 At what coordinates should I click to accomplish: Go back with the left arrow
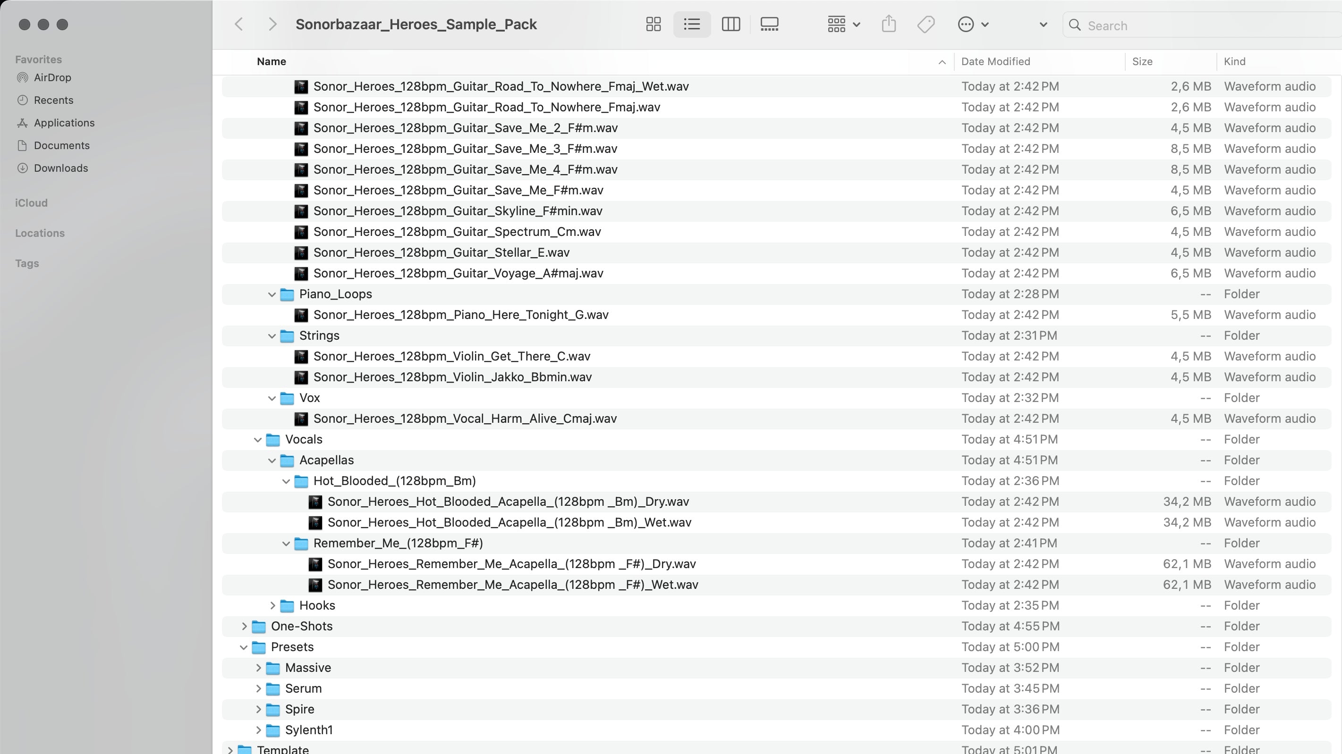tap(239, 25)
